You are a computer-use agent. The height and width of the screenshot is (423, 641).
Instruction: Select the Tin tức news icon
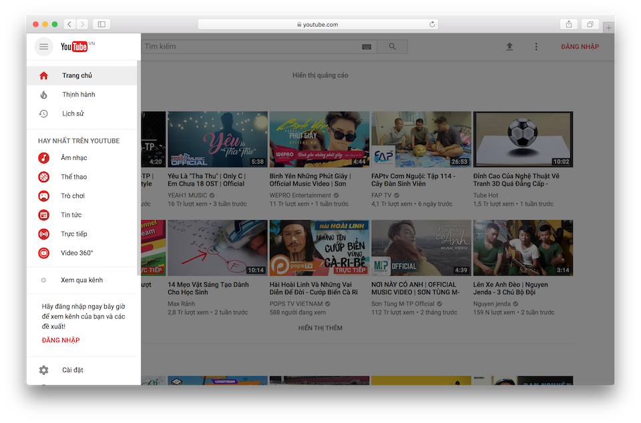coord(43,214)
